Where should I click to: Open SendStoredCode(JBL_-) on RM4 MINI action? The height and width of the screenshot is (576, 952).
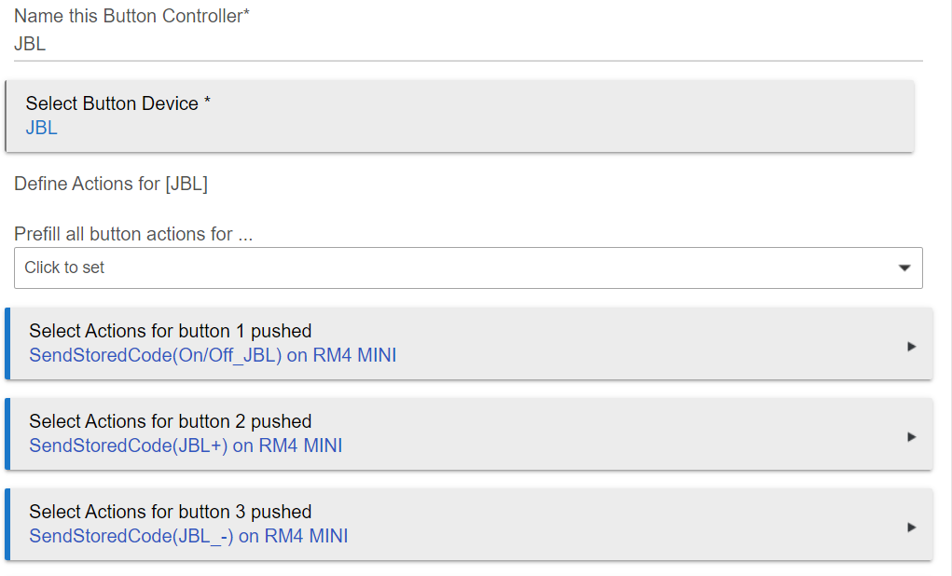click(188, 536)
